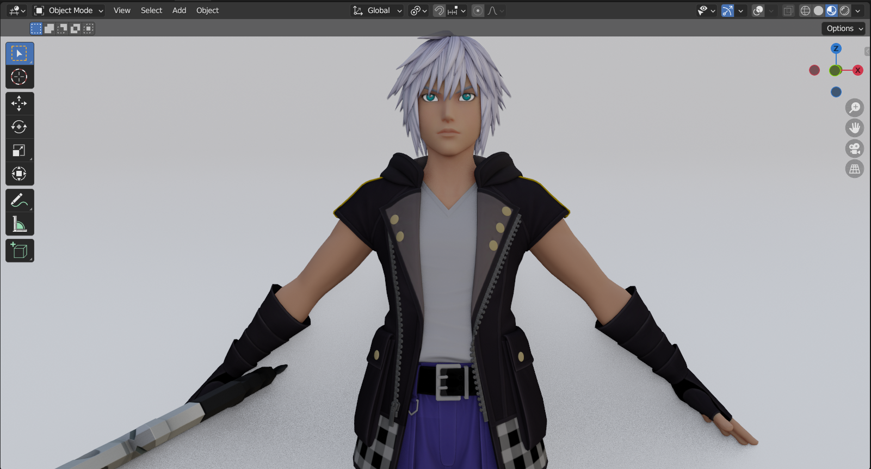Set selection mode to new selection
Image resolution: width=871 pixels, height=469 pixels.
pyautogui.click(x=36, y=29)
